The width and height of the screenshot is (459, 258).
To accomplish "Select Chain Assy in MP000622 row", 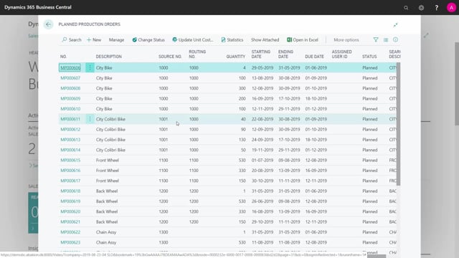I will point(106,232).
